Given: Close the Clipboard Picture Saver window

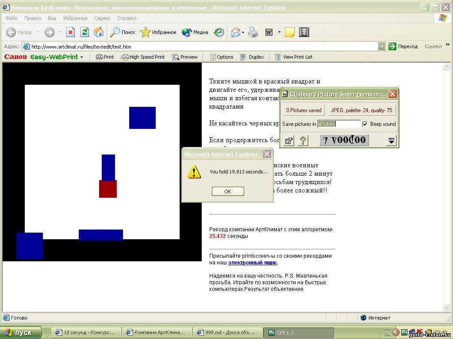Looking at the screenshot, I should point(392,94).
